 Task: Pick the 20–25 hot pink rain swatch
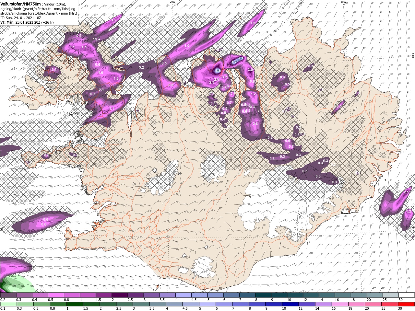coord(373,304)
